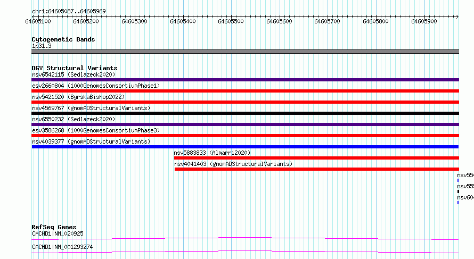Screen dimensions: 474x259
Task: Click ruler position 64605700
Action: click(328, 21)
